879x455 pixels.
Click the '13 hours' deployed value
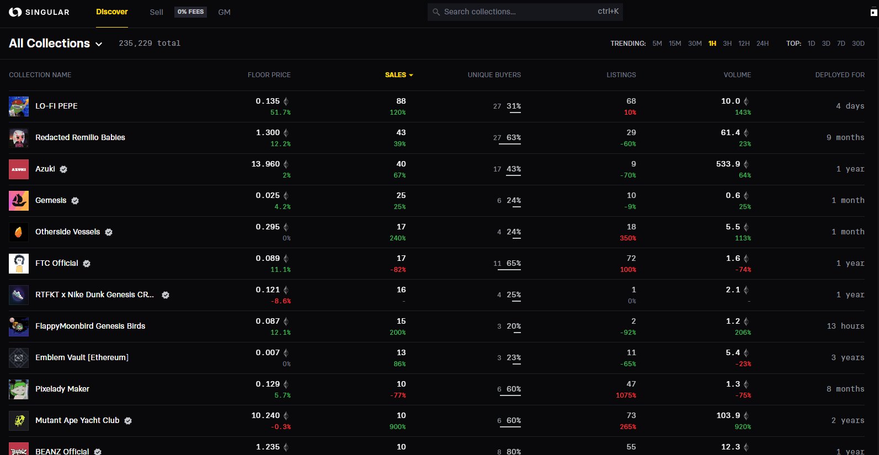[845, 326]
